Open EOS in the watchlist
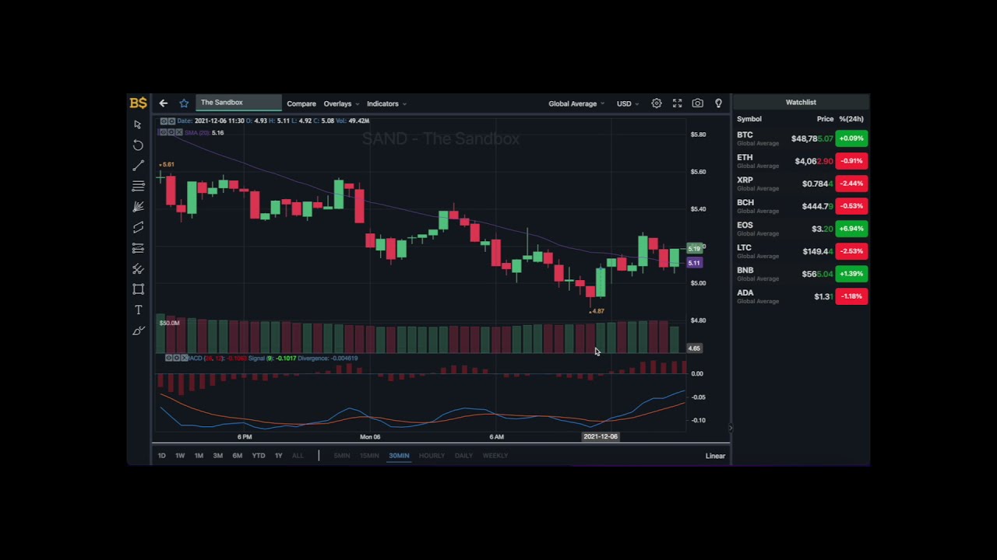Image resolution: width=997 pixels, height=560 pixels. (x=802, y=229)
